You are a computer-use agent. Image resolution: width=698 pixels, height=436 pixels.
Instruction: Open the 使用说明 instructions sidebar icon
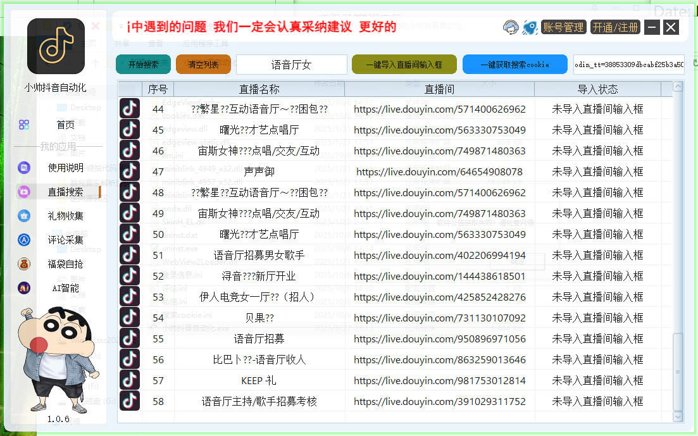(23, 166)
